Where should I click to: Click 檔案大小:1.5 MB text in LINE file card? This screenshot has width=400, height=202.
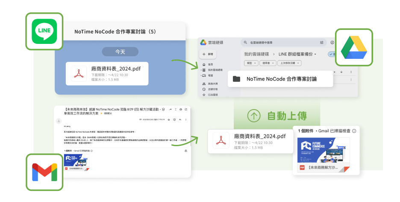click(x=105, y=80)
